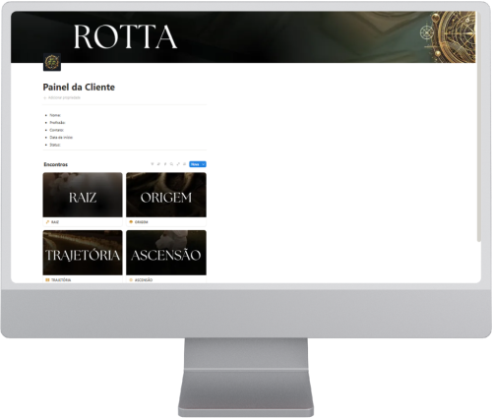Viewport: 492px width, 418px height.
Task: Click the search magnifier in Encontros toolbar
Action: [171, 164]
